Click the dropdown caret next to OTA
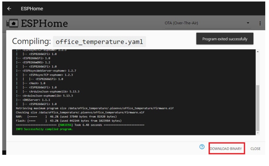The height and width of the screenshot is (166, 269). [248, 24]
